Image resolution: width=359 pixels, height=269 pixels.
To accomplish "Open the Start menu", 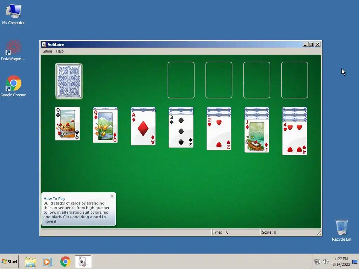I will click(9, 261).
